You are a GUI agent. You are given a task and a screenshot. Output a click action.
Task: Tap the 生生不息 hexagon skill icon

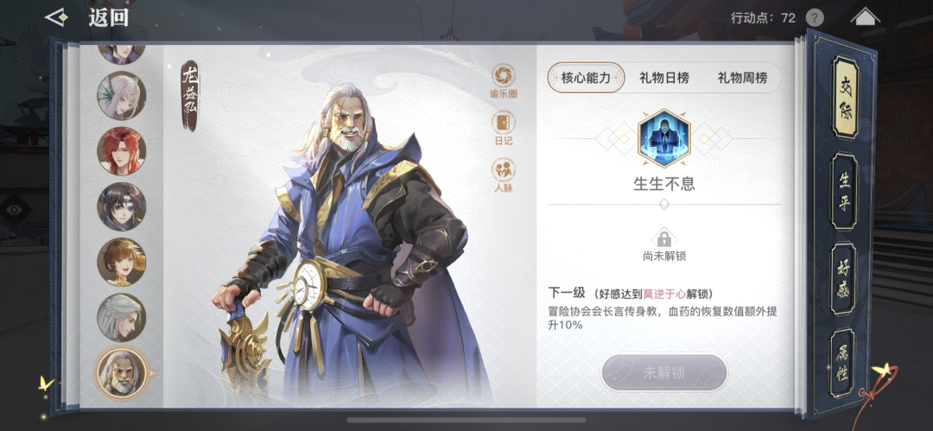coord(663,138)
